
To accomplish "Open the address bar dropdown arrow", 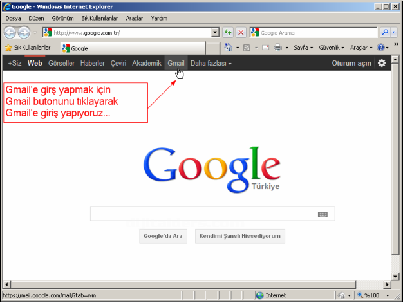I will click(216, 32).
